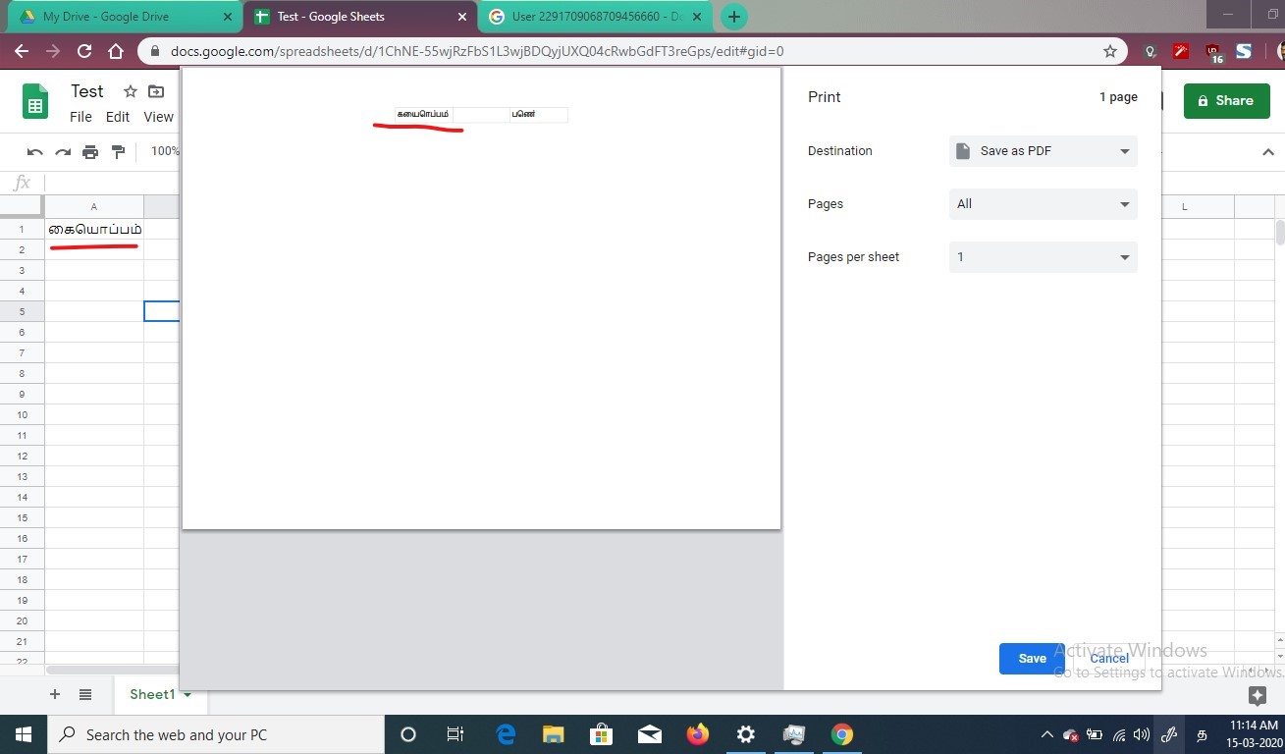Open Mail app from the taskbar
The width and height of the screenshot is (1285, 754).
point(649,734)
